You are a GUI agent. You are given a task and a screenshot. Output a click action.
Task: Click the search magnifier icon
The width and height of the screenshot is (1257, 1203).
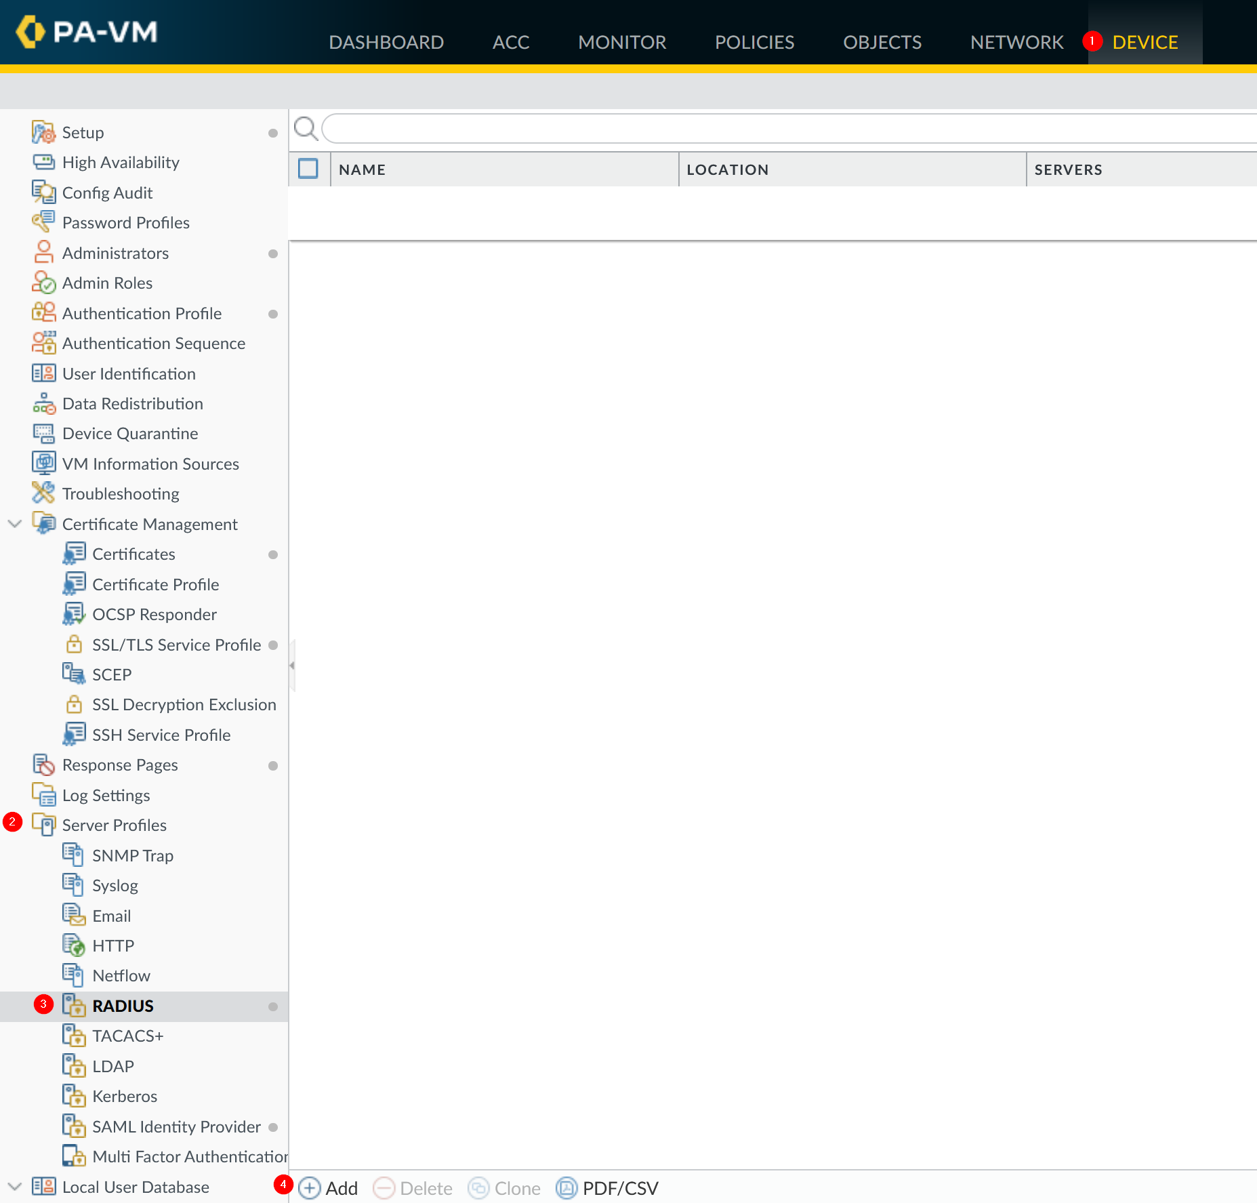pyautogui.click(x=306, y=128)
